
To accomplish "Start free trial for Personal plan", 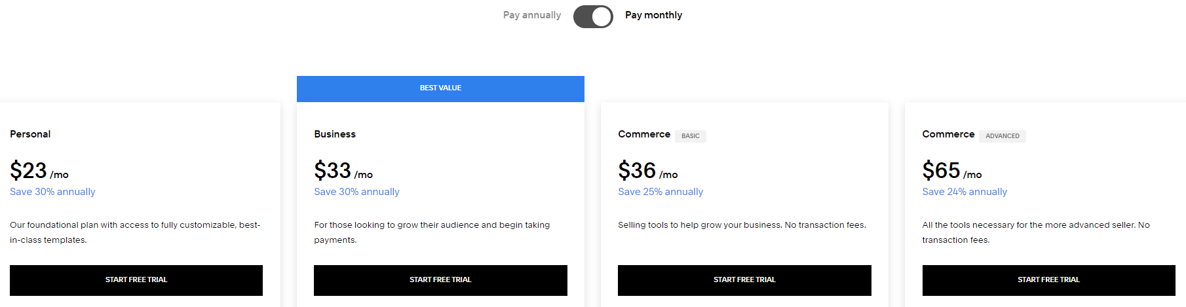I will (136, 280).
